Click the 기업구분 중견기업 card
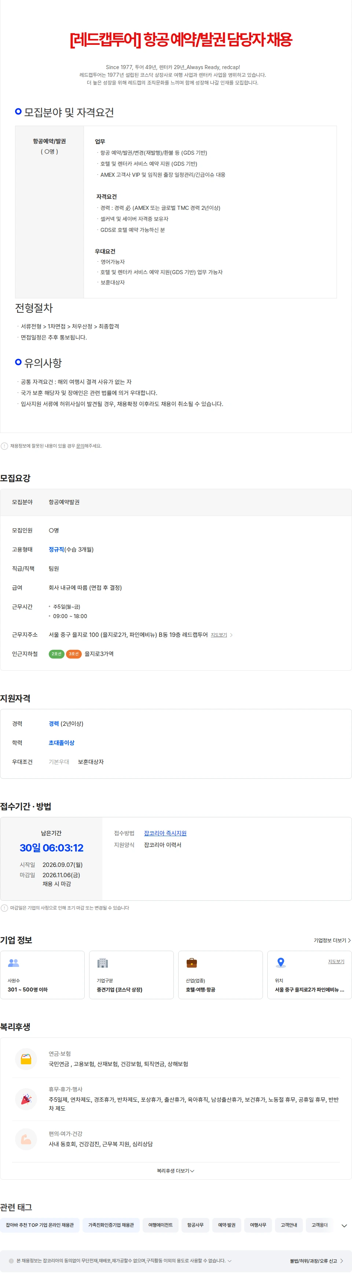Viewport: 352px width, 1280px height. click(131, 975)
